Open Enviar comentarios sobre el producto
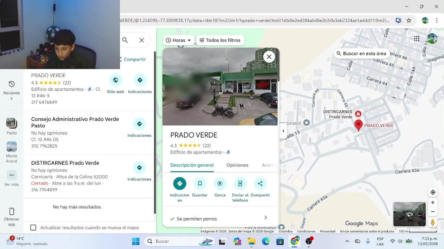Image resolution: width=444 pixels, height=249 pixels. [x=367, y=231]
